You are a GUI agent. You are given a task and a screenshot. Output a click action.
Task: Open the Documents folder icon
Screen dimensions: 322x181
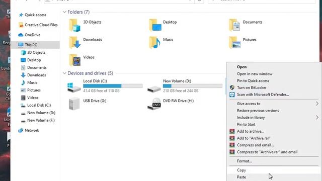pyautogui.click(x=234, y=25)
